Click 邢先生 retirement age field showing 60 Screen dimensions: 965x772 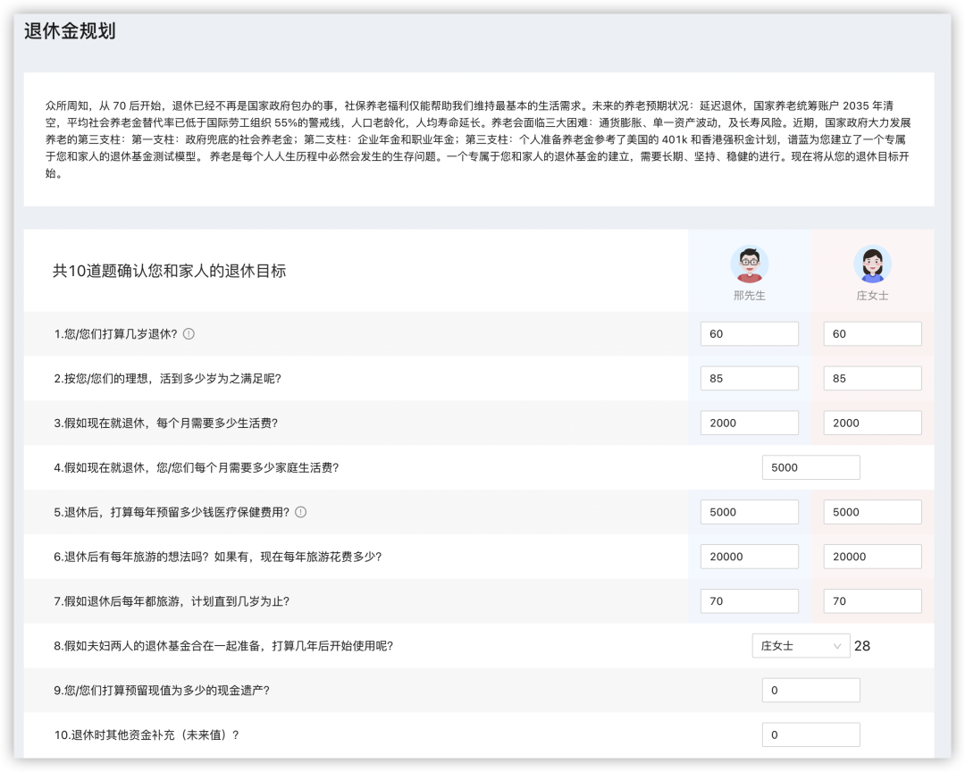(749, 334)
